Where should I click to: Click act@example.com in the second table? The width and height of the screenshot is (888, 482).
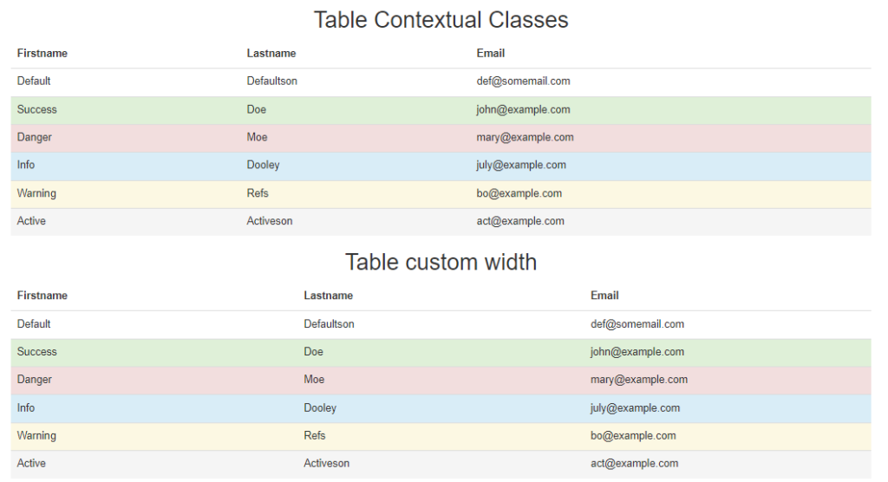[634, 463]
